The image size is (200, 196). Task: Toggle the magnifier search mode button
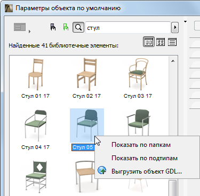78,27
